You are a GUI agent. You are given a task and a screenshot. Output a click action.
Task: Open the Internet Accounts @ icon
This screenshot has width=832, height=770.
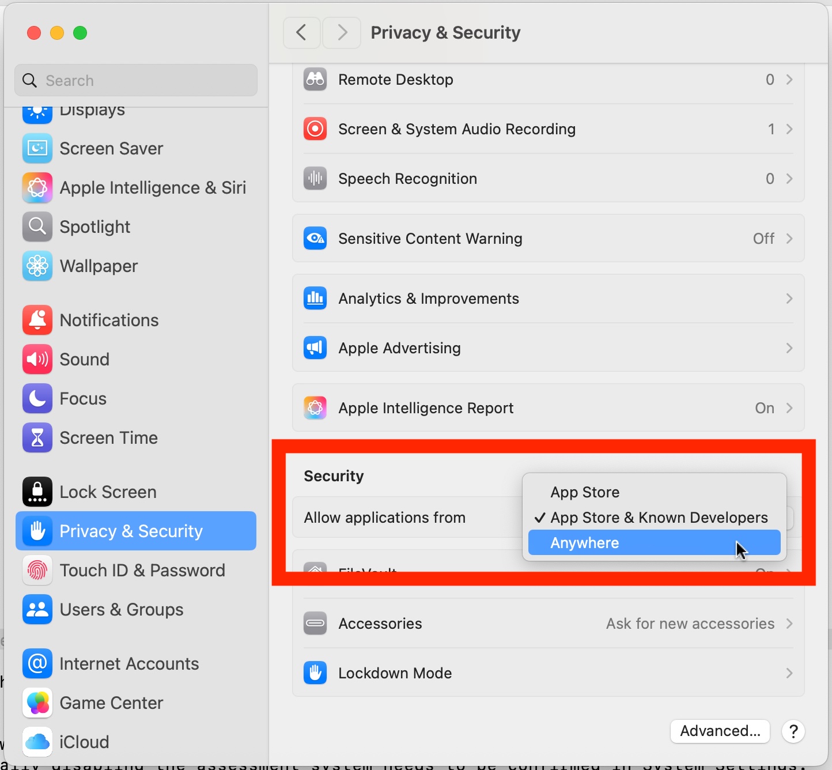click(37, 664)
